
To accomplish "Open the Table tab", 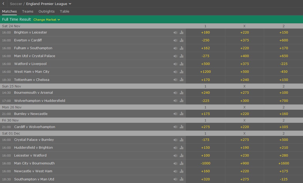I will pyautogui.click(x=65, y=11).
